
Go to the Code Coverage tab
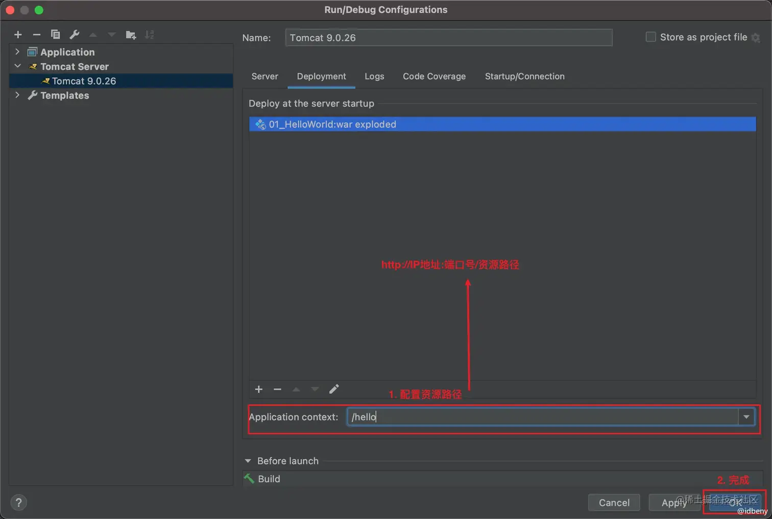click(x=435, y=76)
